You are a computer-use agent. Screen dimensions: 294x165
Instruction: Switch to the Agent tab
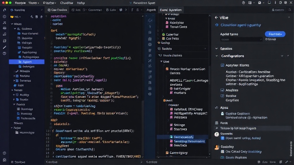151,10
